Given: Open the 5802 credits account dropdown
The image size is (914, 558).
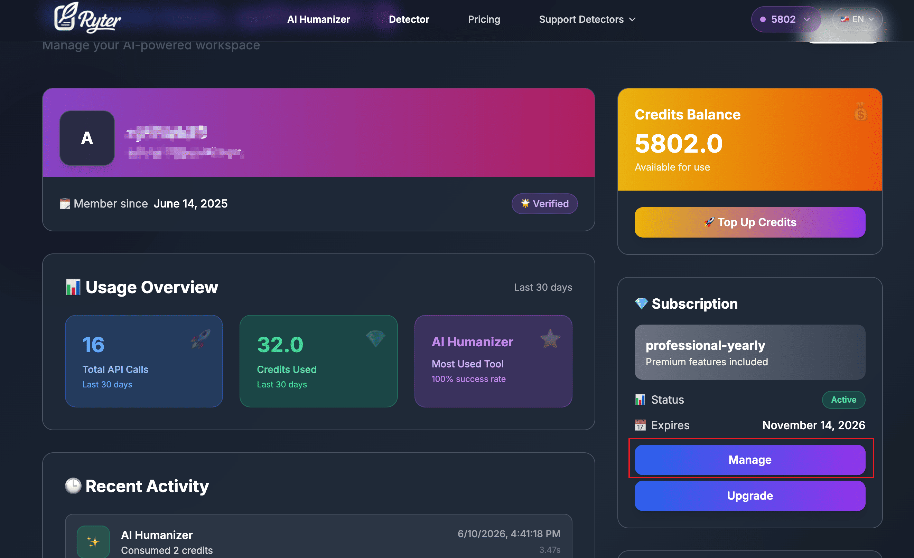Looking at the screenshot, I should (x=786, y=19).
